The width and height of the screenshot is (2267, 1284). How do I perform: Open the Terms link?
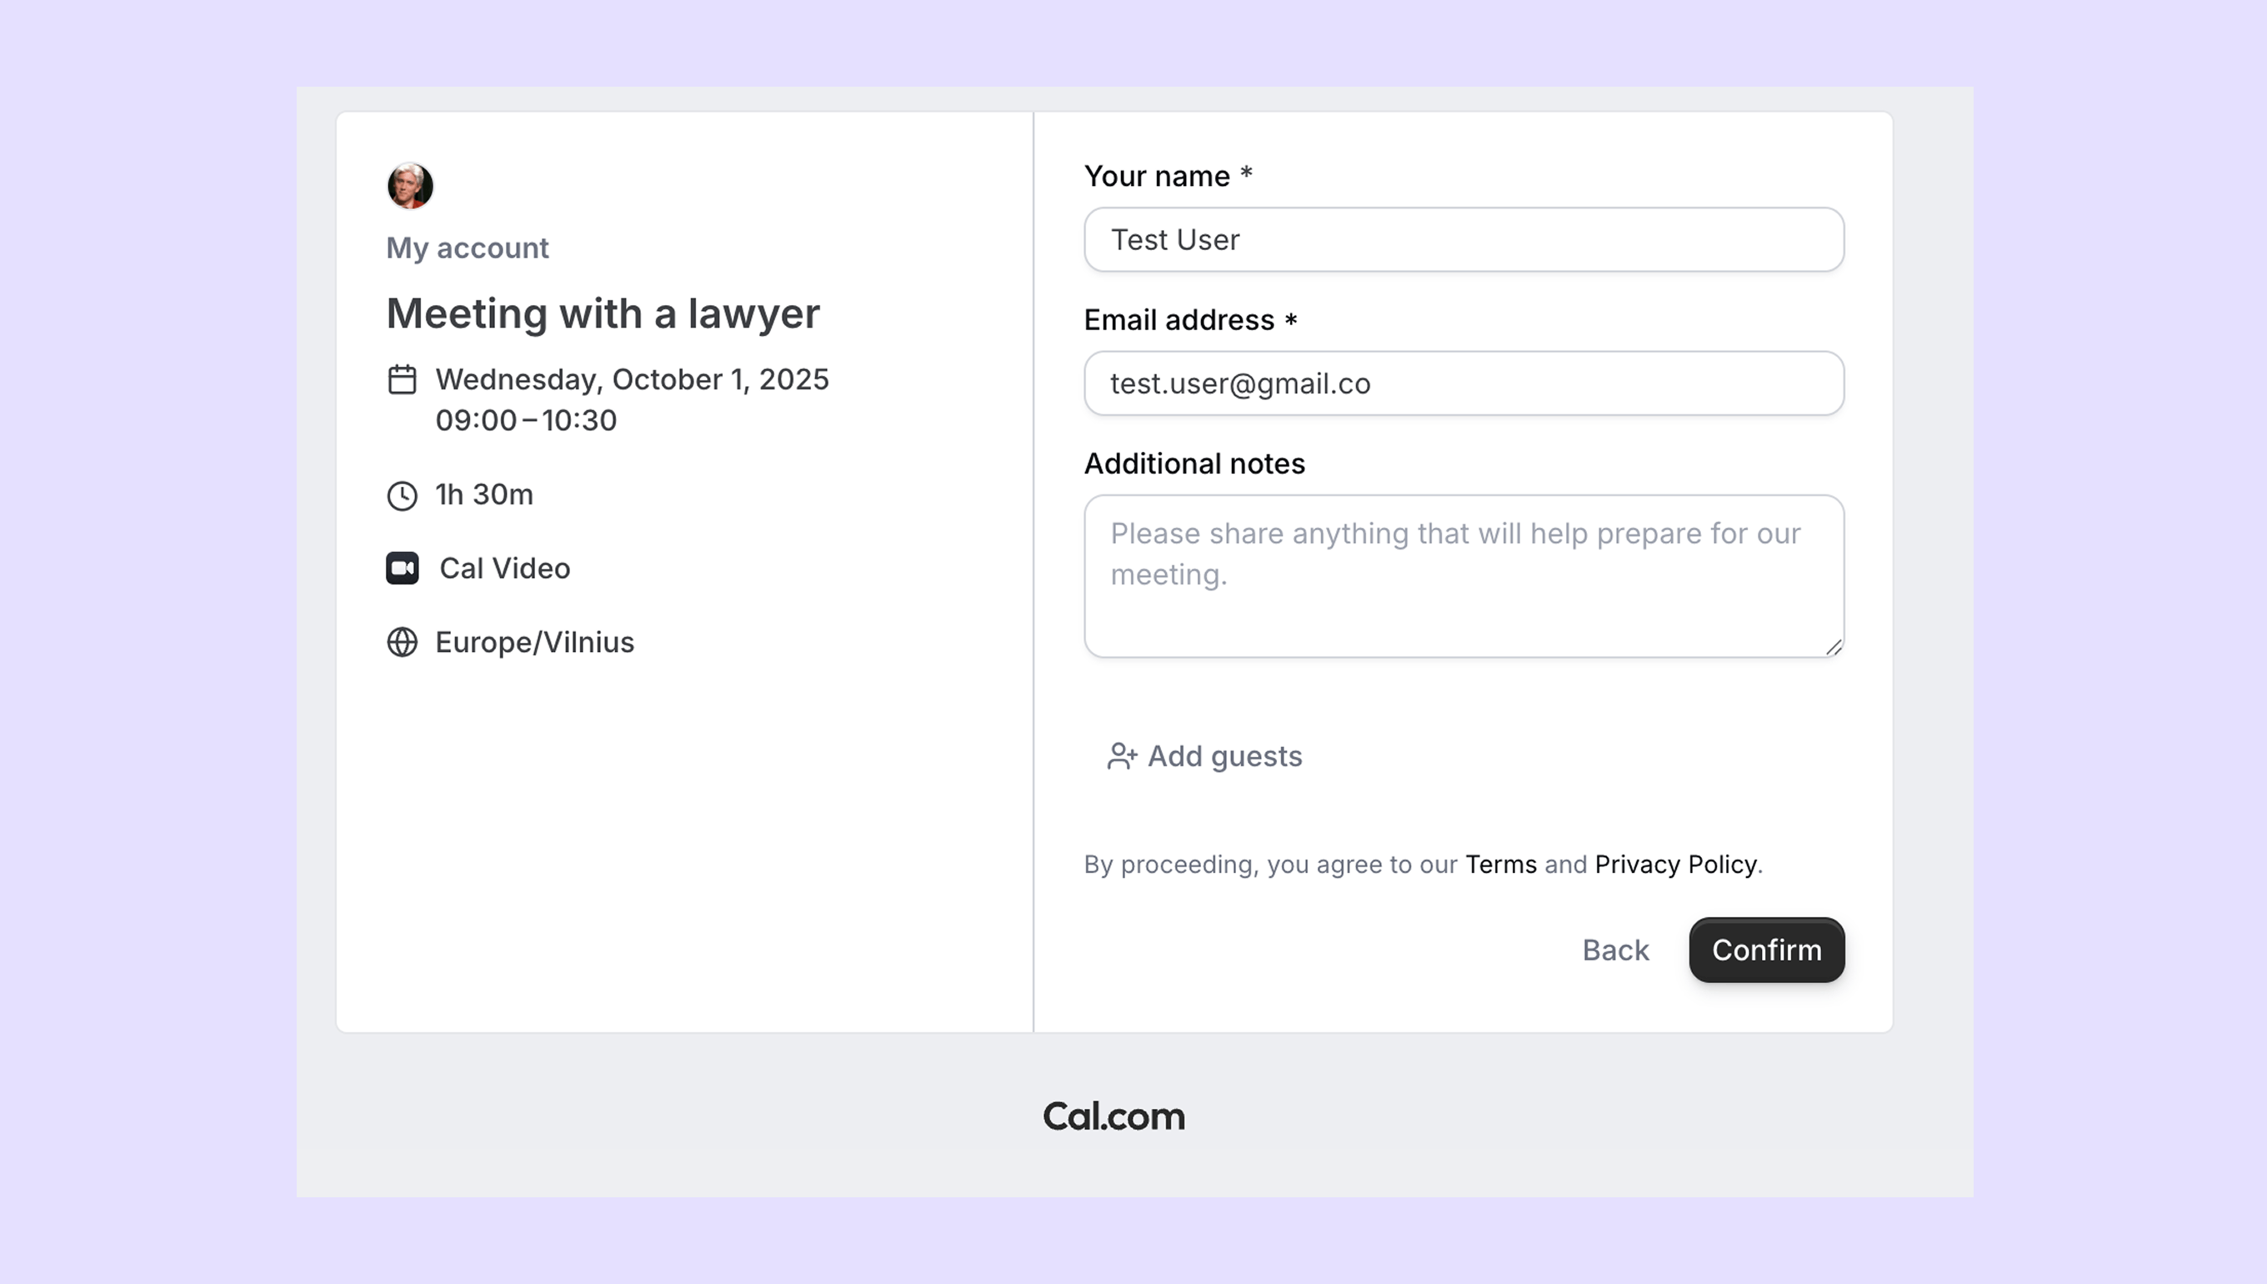[x=1500, y=865]
